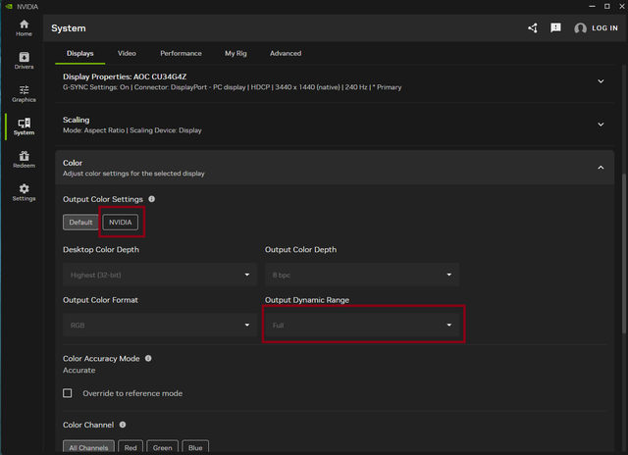Select the Green color channel
The image size is (628, 455).
tap(162, 447)
